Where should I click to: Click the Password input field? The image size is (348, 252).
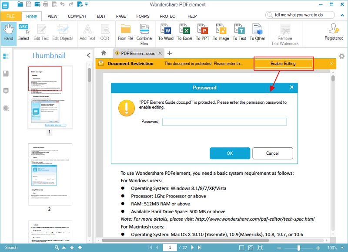point(224,122)
